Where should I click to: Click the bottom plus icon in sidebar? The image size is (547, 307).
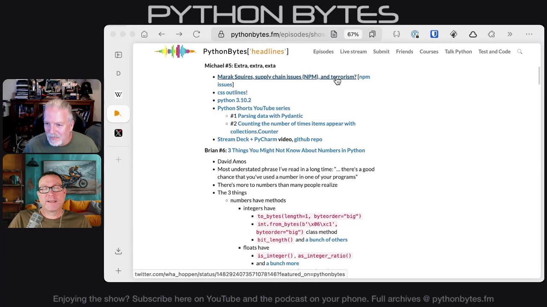click(118, 271)
